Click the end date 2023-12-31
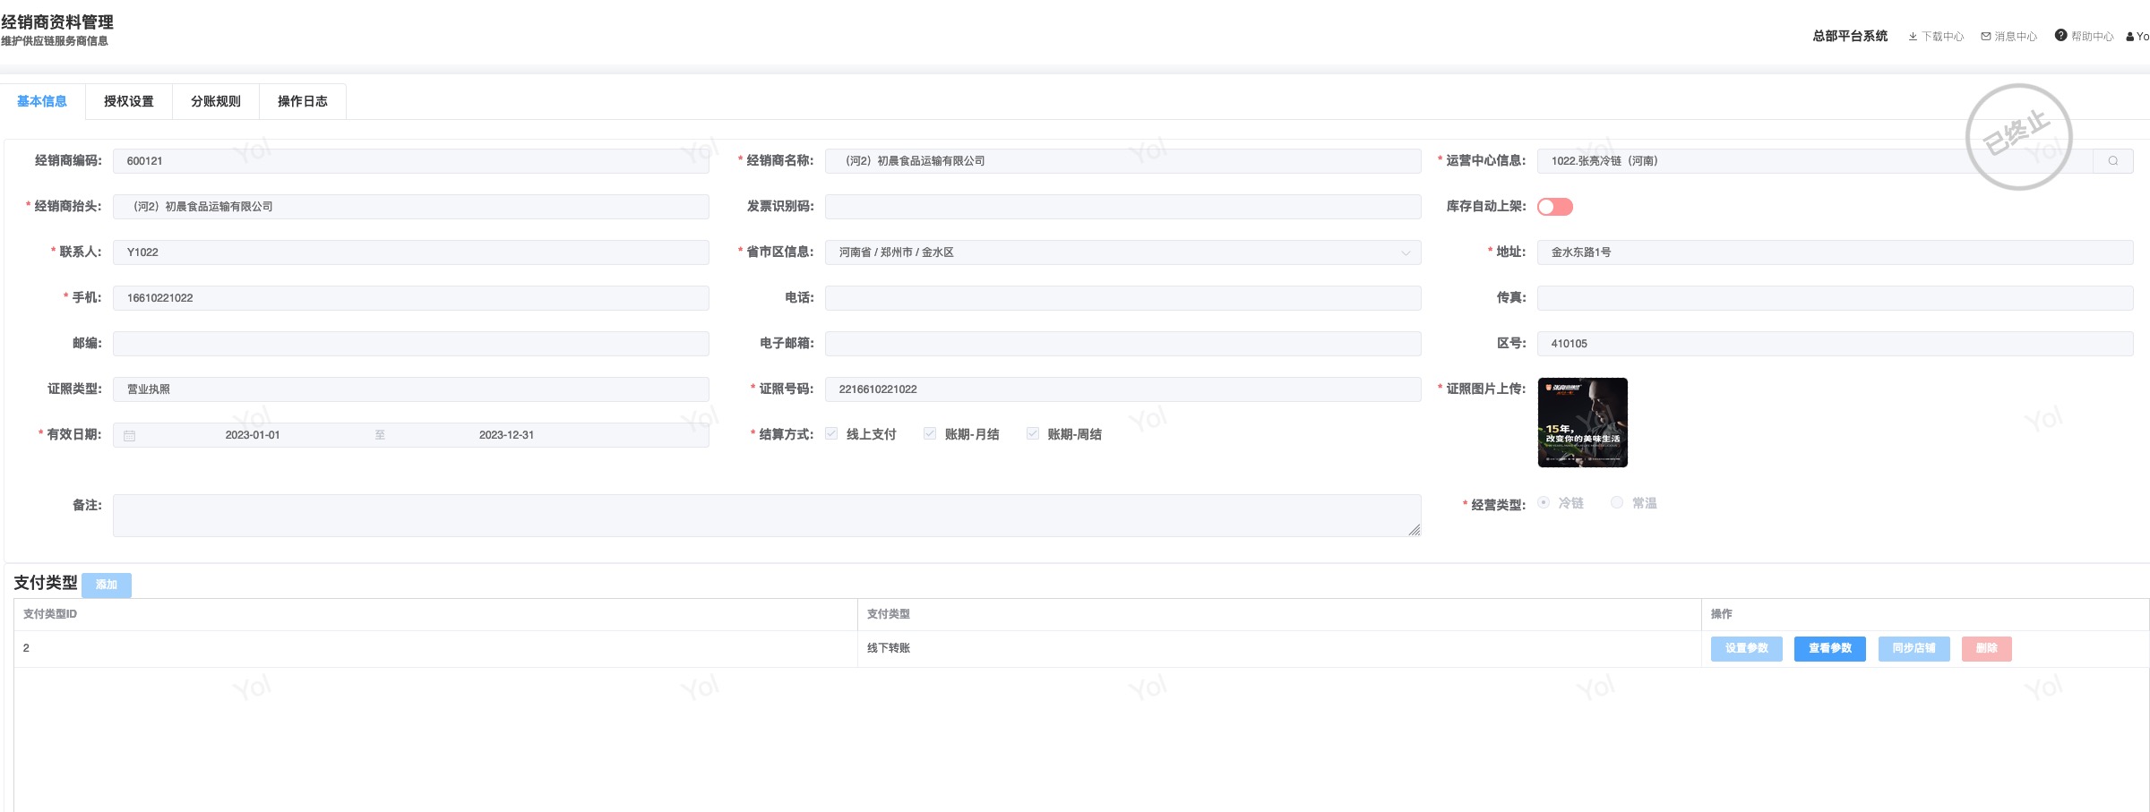This screenshot has height=812, width=2150. pyautogui.click(x=506, y=435)
